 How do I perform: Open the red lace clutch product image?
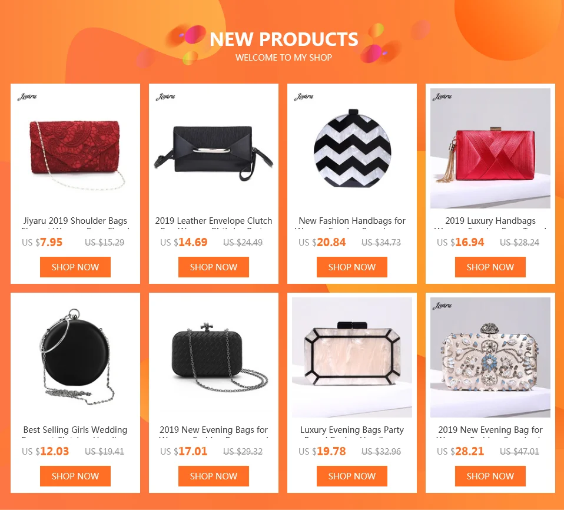[x=75, y=148]
